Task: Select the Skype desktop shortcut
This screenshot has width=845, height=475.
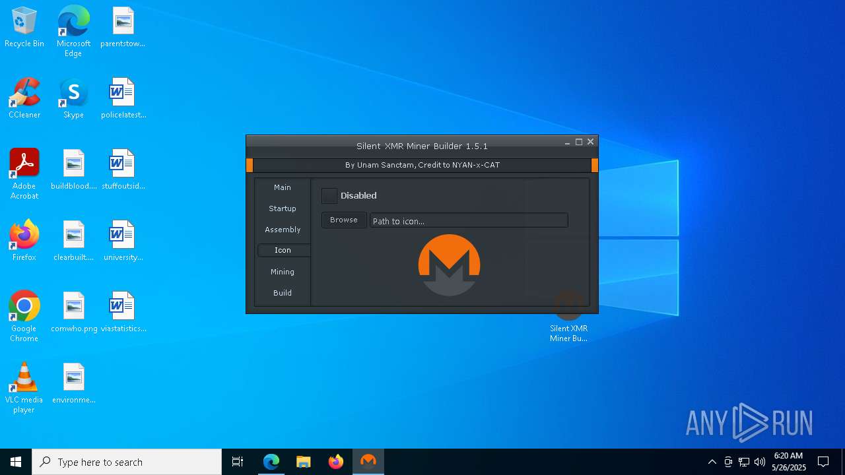Action: point(73,99)
